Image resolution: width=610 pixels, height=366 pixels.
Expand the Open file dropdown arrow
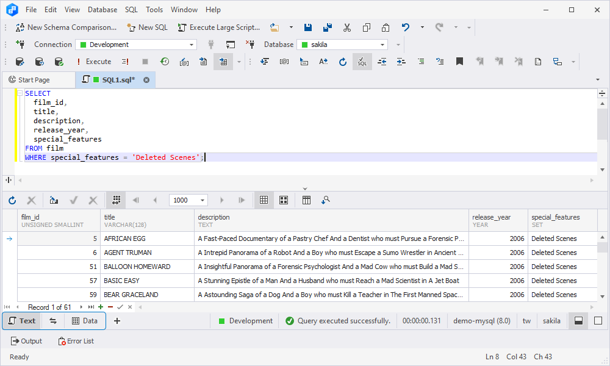291,27
